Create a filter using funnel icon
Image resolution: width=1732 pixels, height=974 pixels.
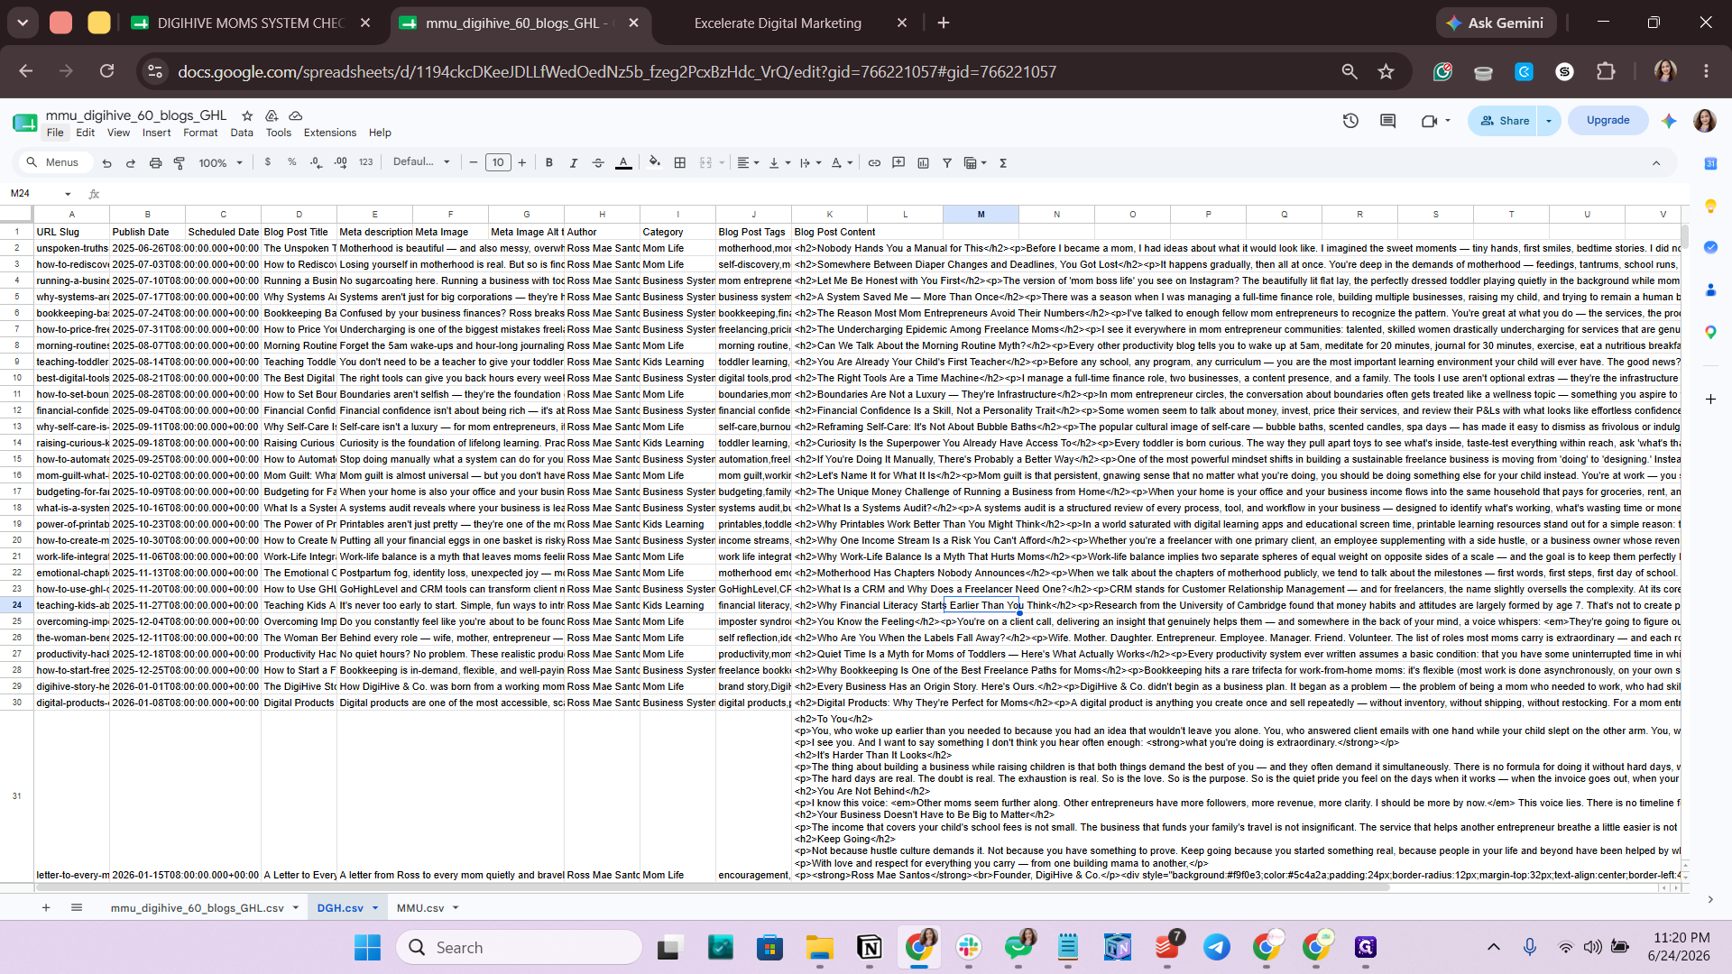(x=947, y=162)
